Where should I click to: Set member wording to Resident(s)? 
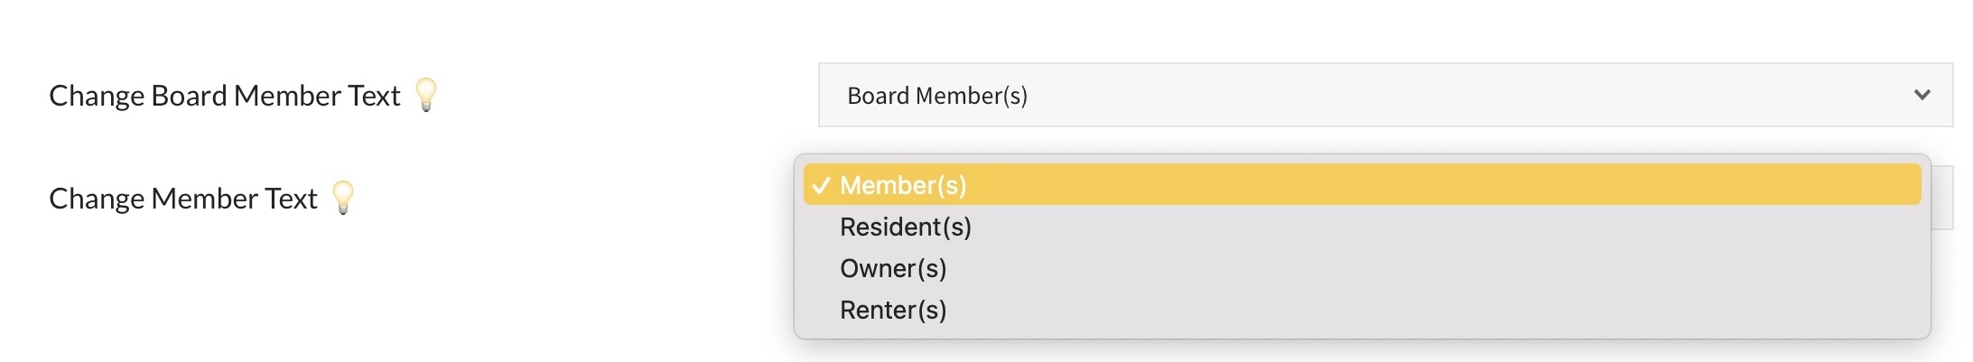tap(905, 227)
